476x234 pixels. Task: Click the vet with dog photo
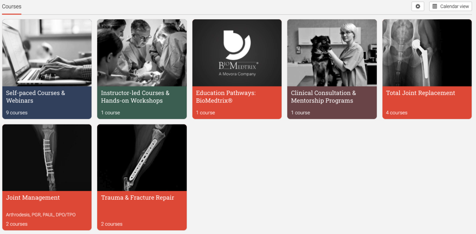[x=332, y=53]
